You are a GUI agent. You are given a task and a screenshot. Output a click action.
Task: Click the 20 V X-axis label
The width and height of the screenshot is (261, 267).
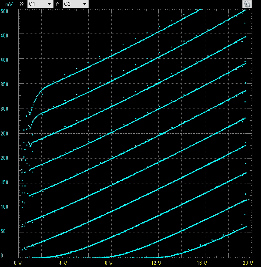point(248,263)
